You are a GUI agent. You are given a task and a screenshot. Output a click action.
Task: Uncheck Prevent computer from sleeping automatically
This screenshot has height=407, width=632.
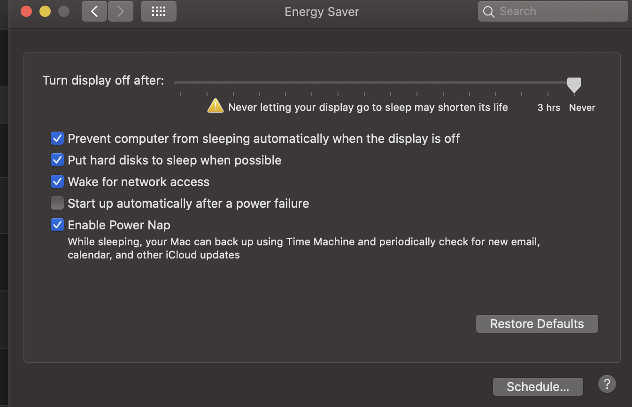[57, 139]
